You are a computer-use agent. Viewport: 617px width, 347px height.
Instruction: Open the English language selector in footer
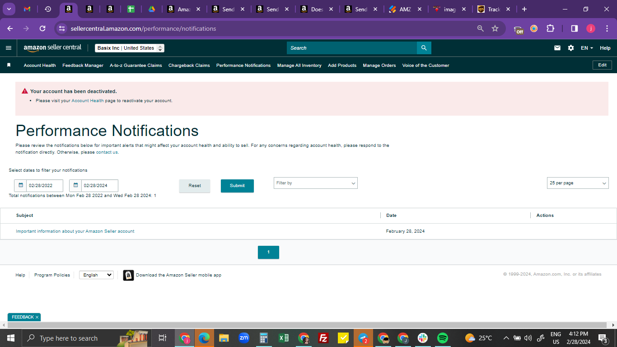(x=96, y=275)
